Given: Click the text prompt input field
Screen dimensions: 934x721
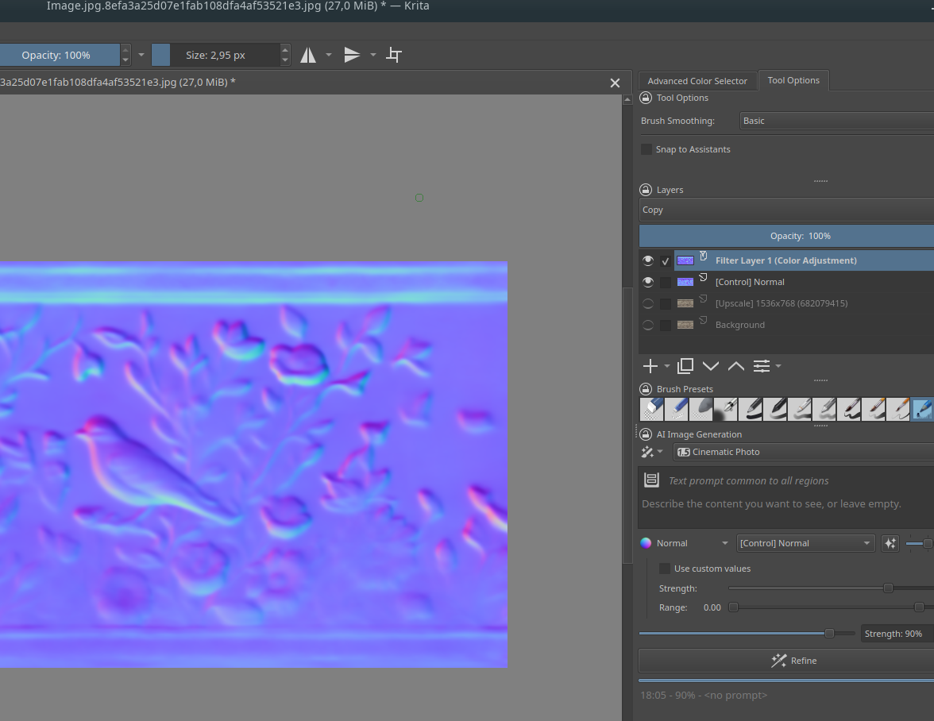Looking at the screenshot, I should [786, 498].
